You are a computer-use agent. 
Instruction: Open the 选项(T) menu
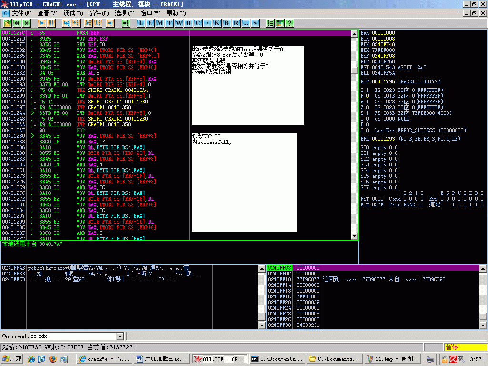(125, 13)
